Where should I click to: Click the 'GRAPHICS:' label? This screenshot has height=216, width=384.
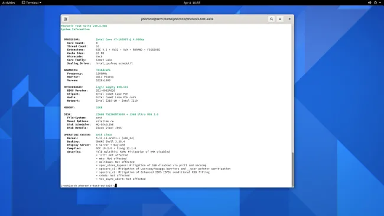tap(71, 70)
